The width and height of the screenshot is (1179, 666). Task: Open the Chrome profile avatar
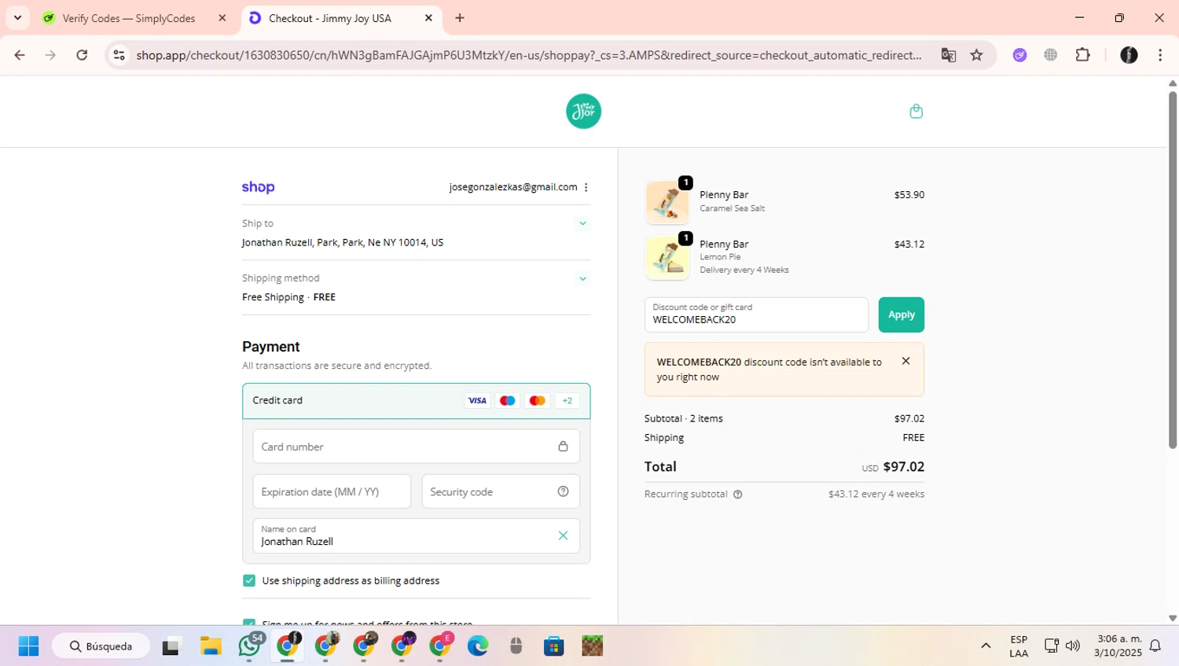coord(1129,55)
